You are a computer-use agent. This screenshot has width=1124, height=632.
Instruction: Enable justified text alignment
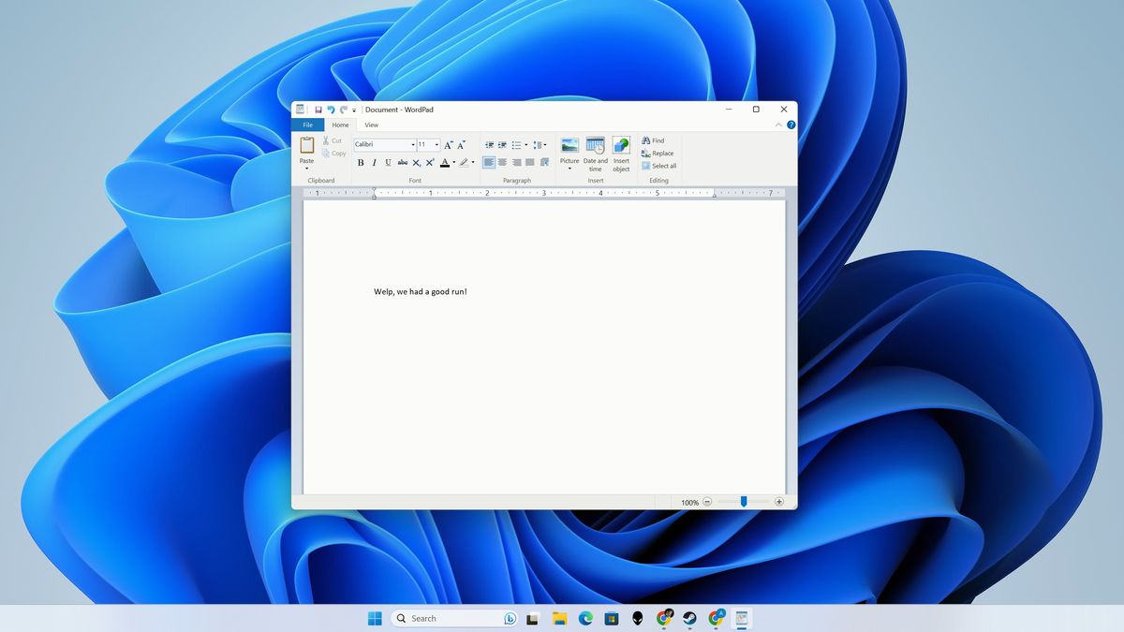528,162
